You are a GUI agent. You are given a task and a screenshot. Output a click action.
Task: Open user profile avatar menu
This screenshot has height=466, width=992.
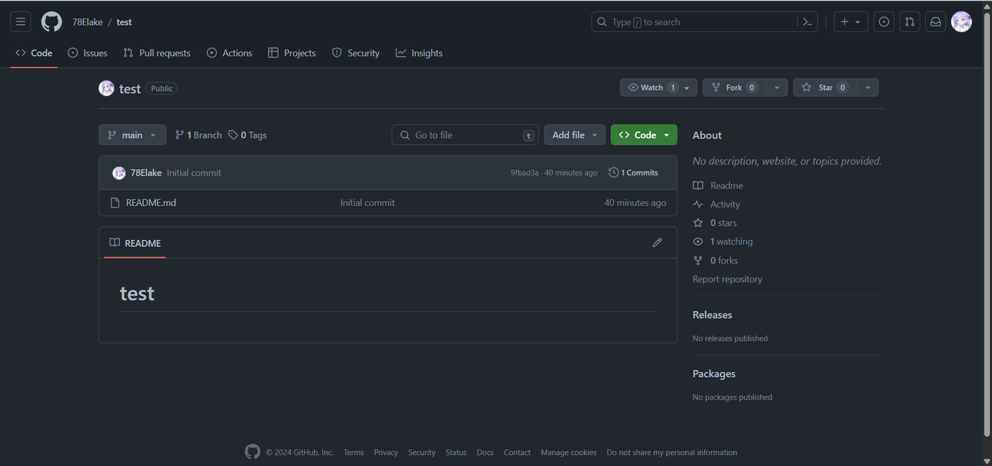[962, 22]
